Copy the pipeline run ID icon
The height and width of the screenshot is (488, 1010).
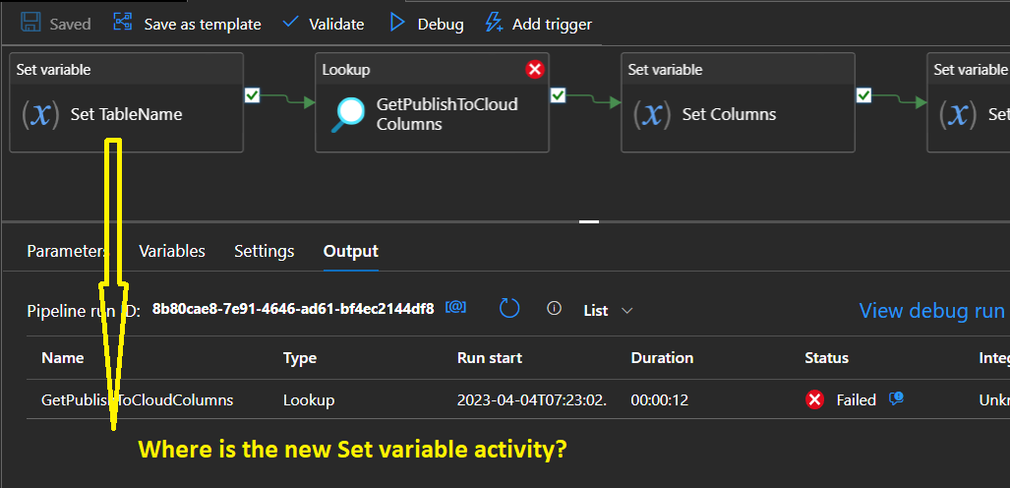(456, 308)
